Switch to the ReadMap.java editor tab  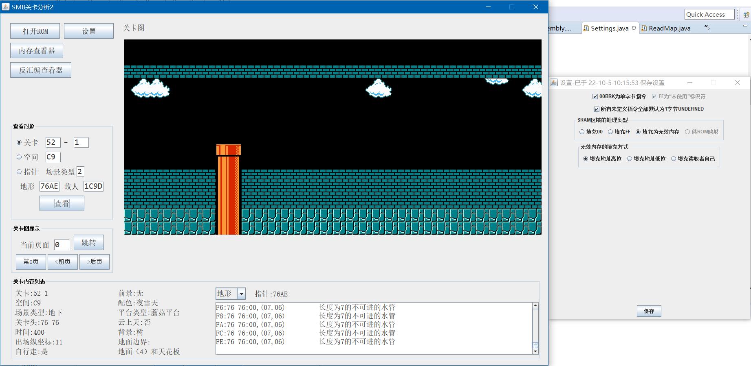[670, 28]
